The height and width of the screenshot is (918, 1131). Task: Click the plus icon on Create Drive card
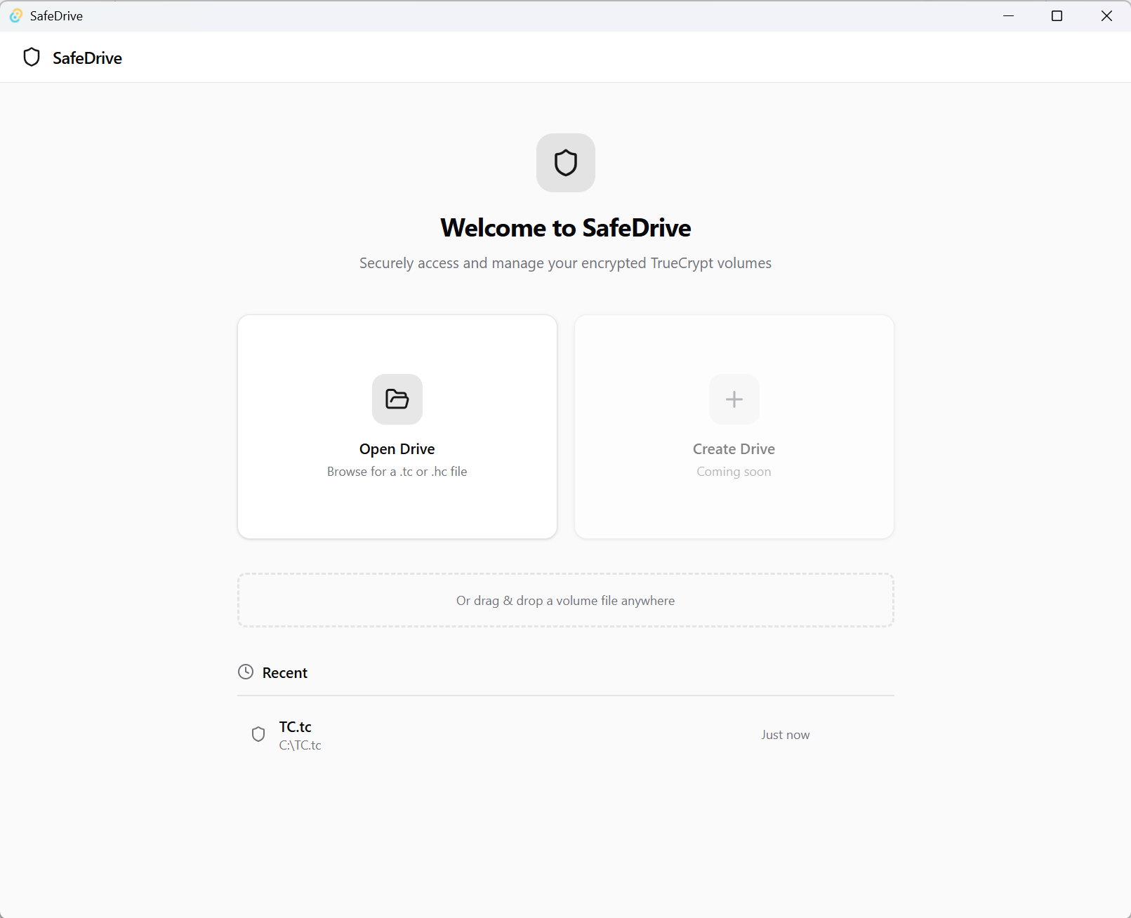(734, 399)
